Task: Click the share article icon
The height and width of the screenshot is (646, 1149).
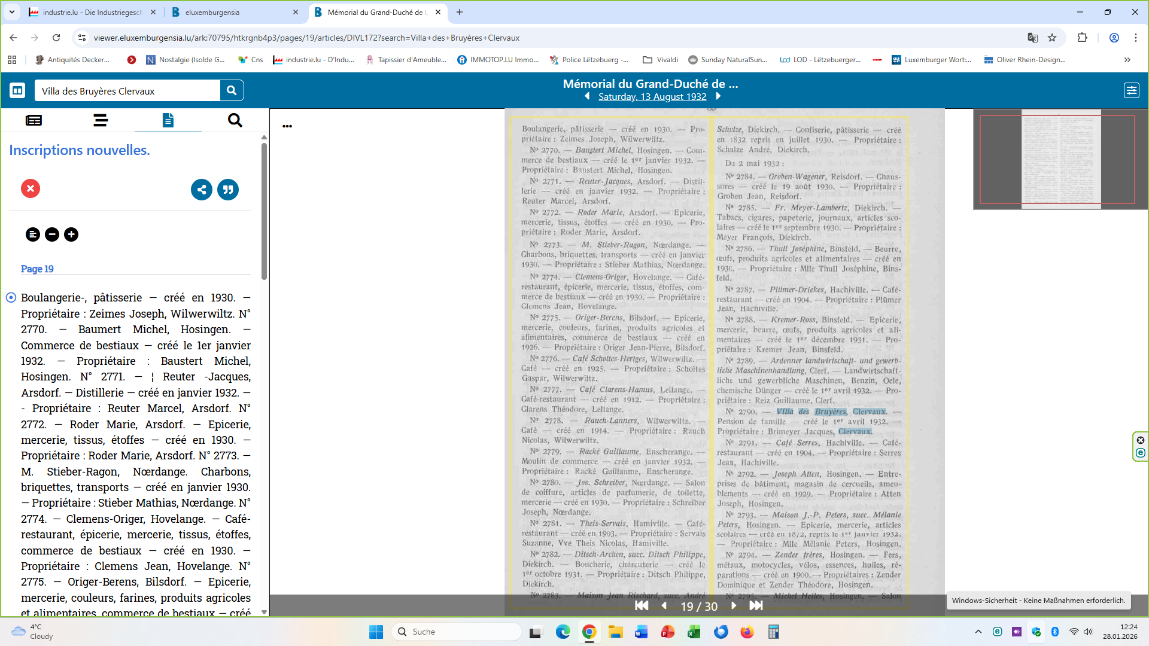Action: pos(202,190)
